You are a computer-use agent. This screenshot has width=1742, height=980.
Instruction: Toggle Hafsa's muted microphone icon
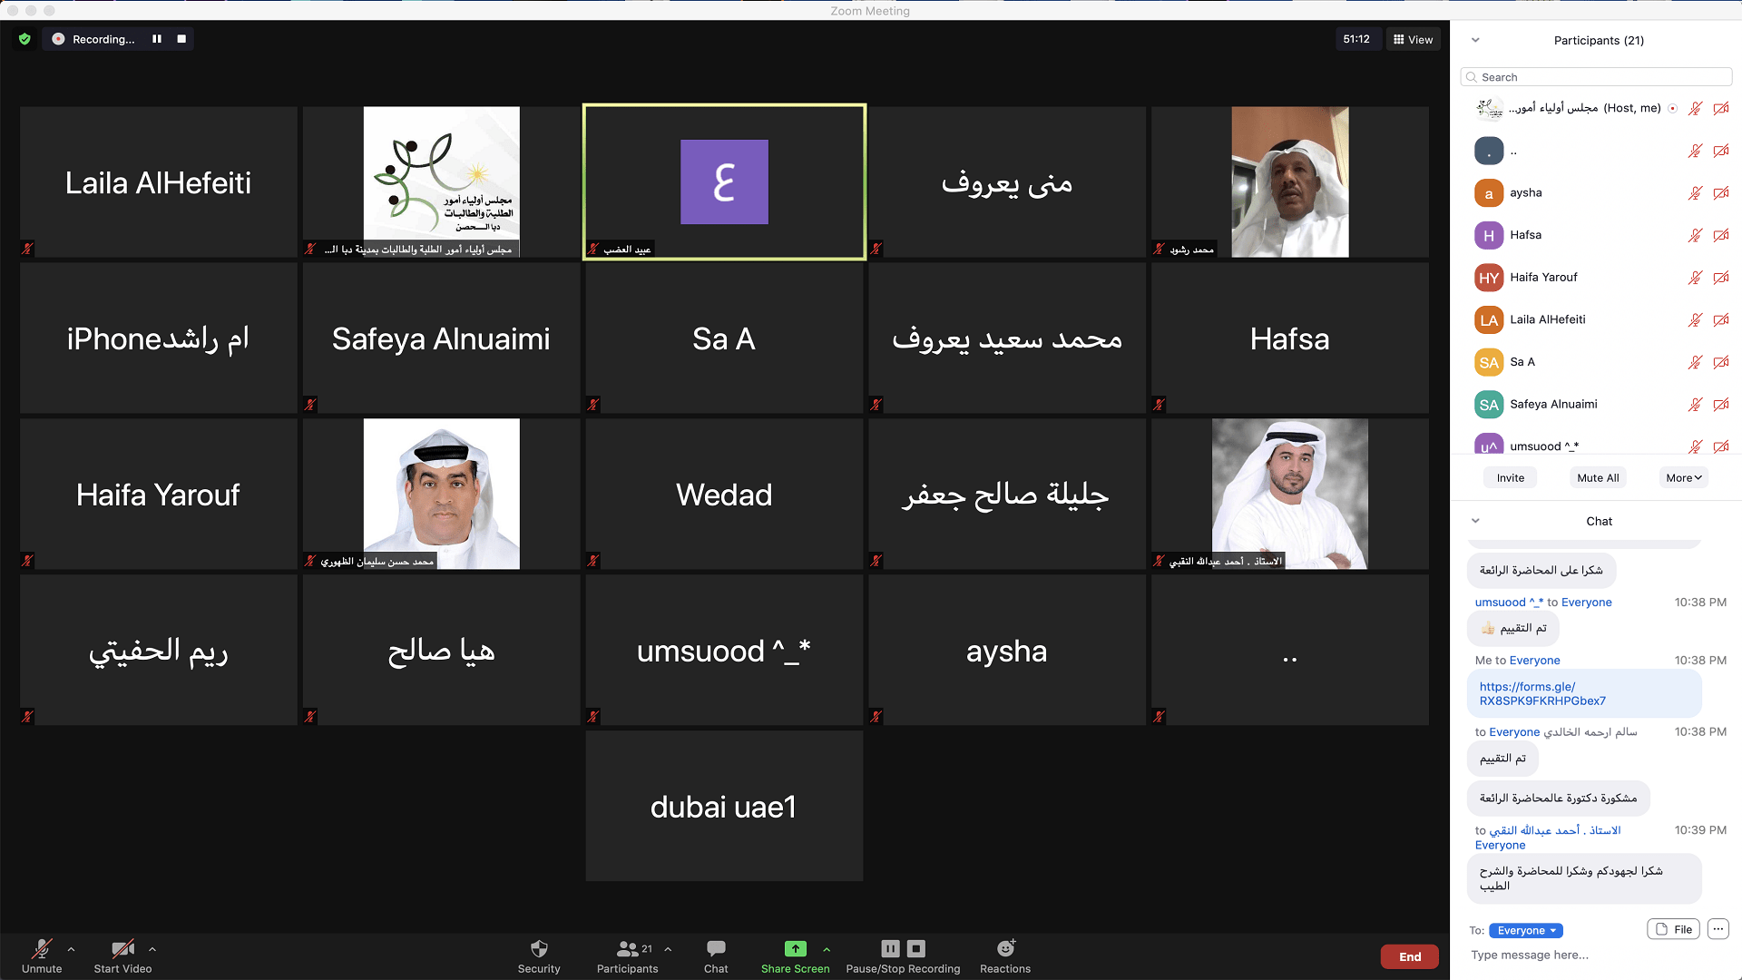point(1694,235)
